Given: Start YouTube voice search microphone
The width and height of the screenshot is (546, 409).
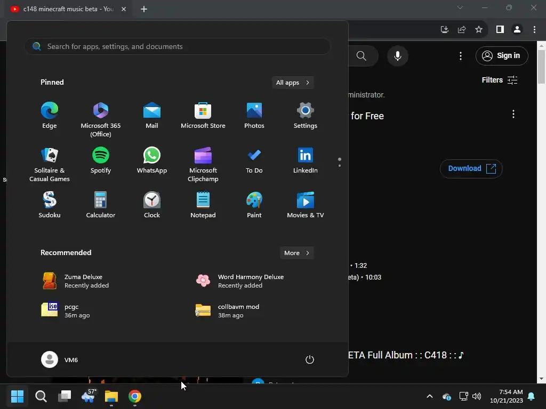Looking at the screenshot, I should pos(397,56).
